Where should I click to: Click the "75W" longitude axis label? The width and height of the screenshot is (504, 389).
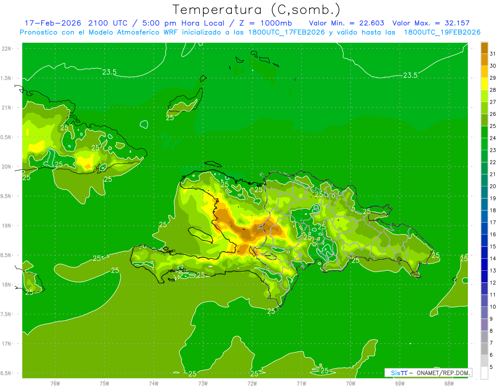[105, 383]
